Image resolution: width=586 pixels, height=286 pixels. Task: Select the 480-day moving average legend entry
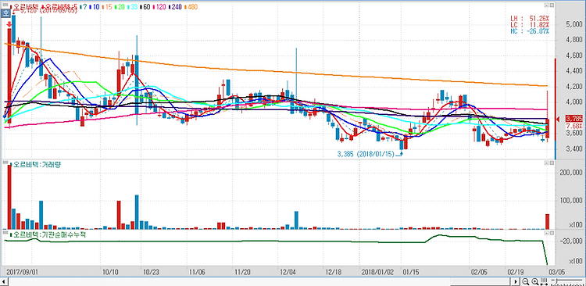[x=191, y=7]
